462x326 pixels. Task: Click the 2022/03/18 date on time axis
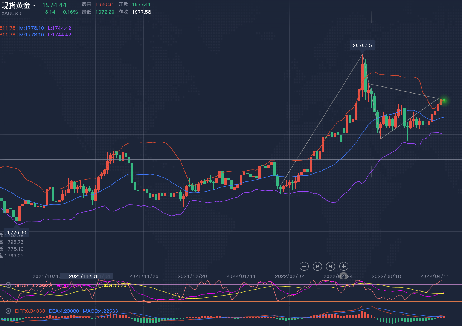pos(386,276)
